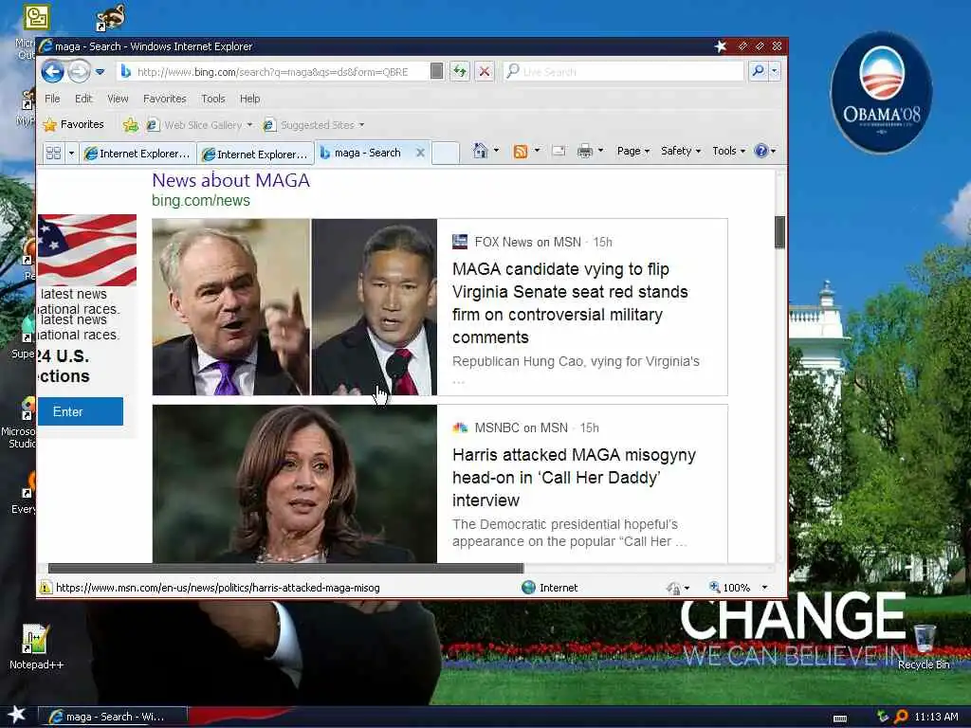Click the Quick Tabs grid icon
This screenshot has width=971, height=728.
pos(54,153)
